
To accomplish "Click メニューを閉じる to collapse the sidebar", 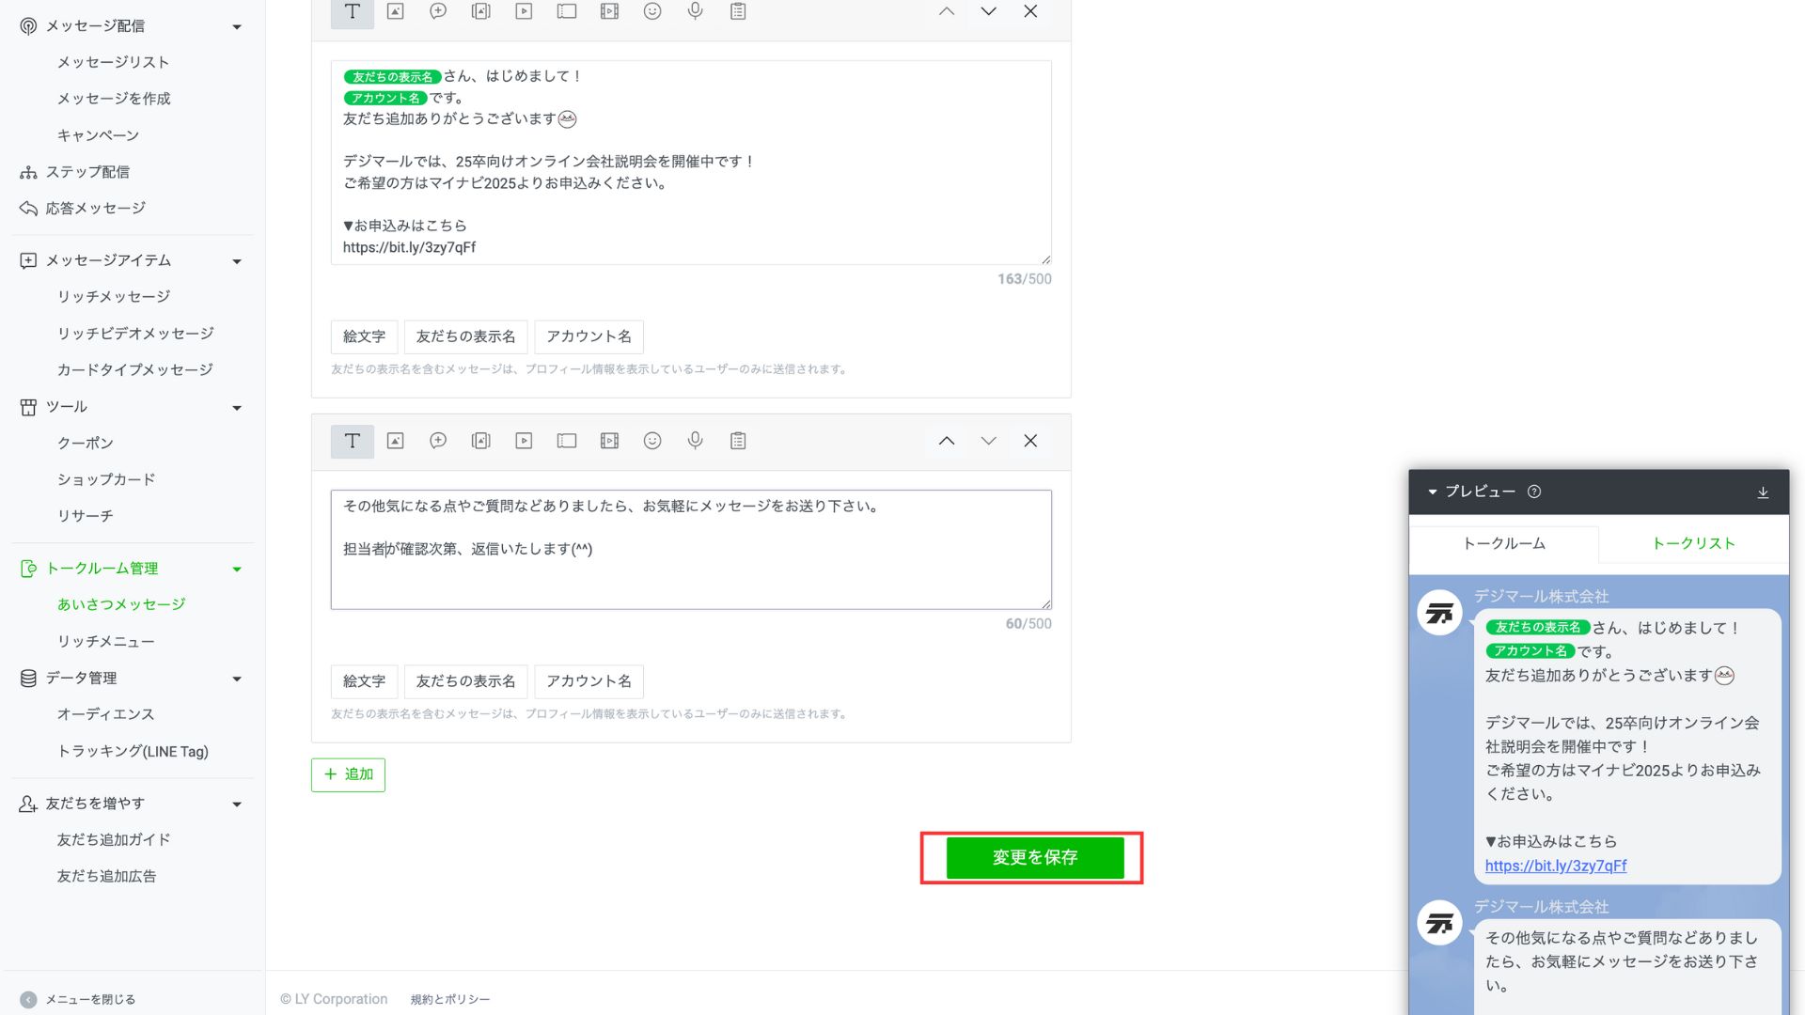I will tap(80, 999).
